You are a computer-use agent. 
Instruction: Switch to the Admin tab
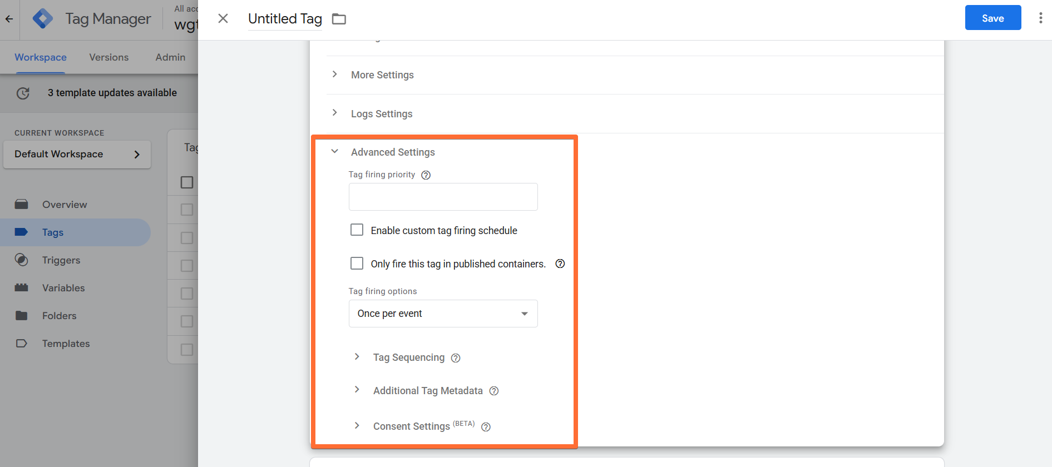(x=170, y=57)
